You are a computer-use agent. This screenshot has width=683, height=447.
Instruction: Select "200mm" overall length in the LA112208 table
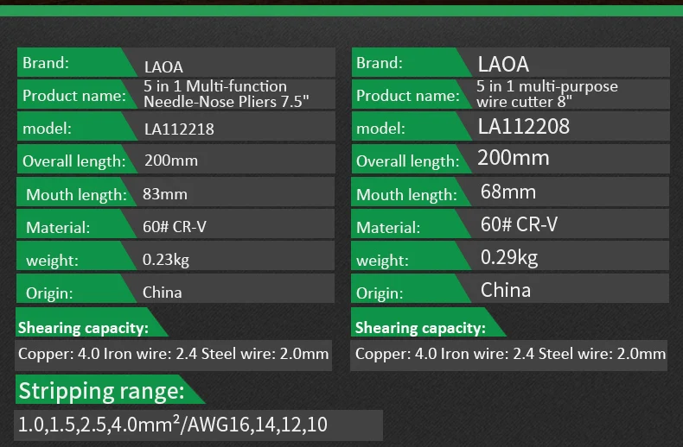pyautogui.click(x=514, y=157)
